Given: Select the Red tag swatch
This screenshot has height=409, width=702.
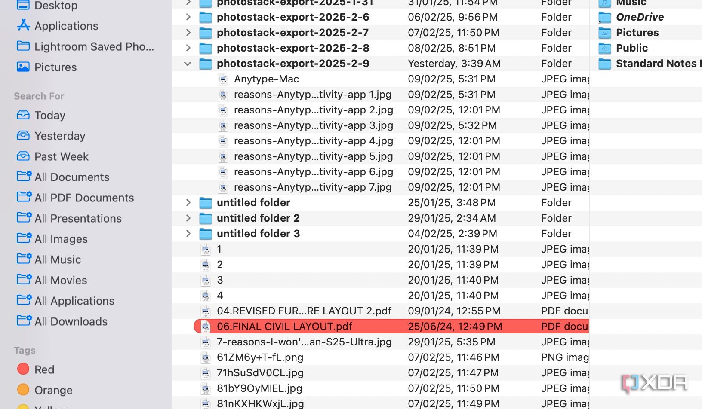Looking at the screenshot, I should tap(23, 369).
